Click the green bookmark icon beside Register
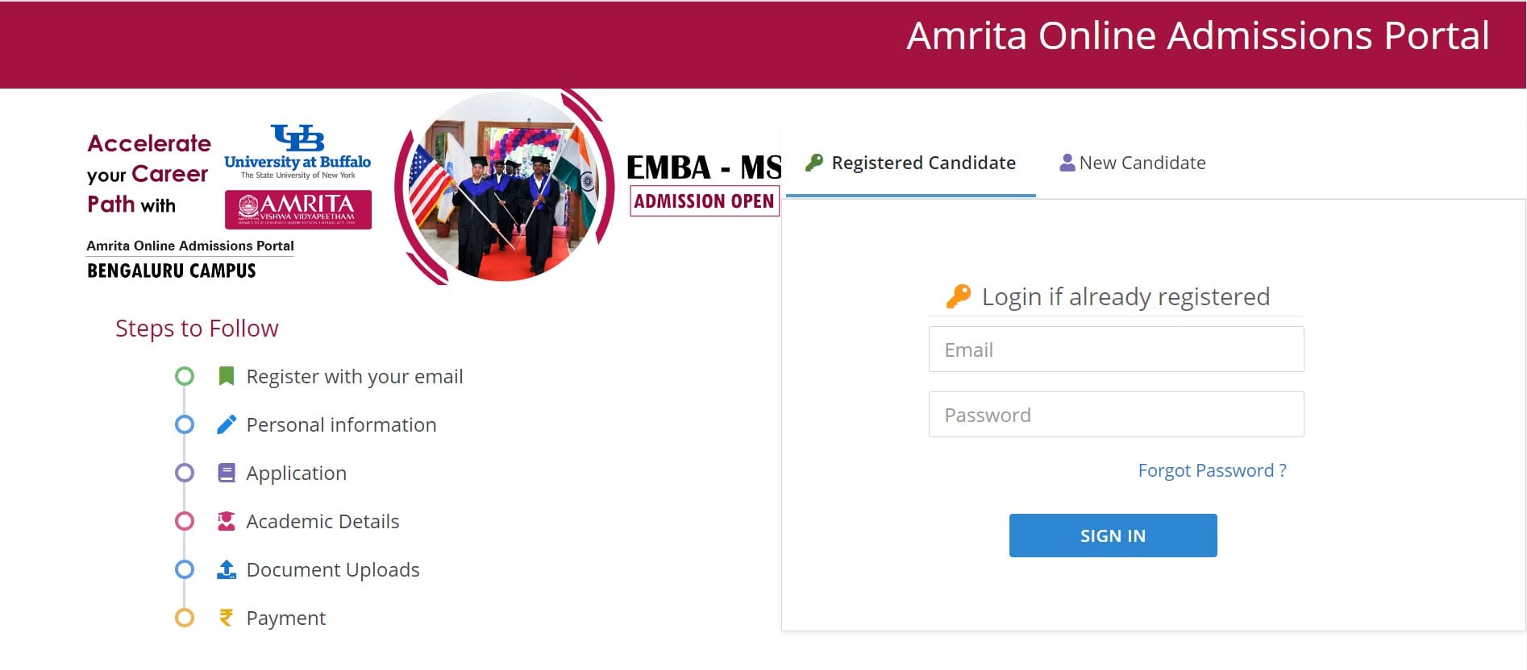 pos(227,376)
